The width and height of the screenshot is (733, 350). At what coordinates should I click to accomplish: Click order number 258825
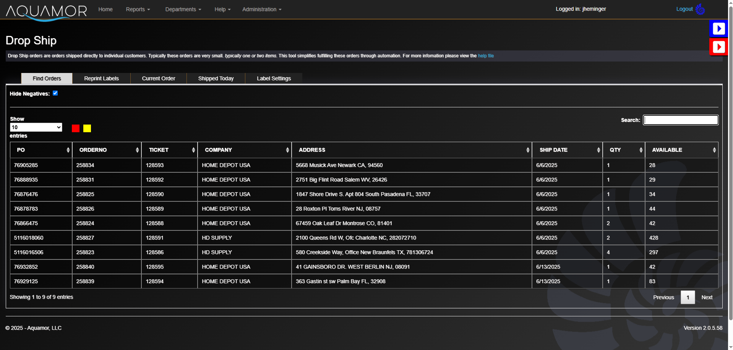tap(85, 194)
